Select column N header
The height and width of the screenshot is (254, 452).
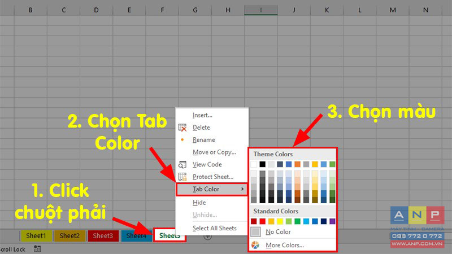(x=425, y=10)
